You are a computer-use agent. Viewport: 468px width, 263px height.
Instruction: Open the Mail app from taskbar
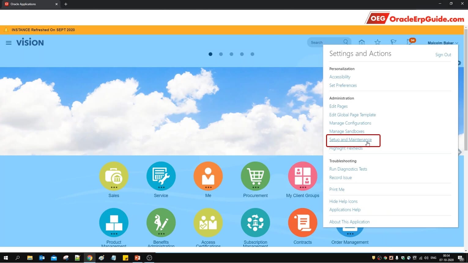click(54, 258)
